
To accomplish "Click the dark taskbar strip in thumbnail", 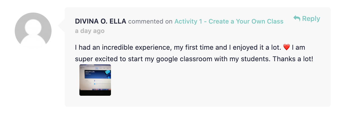I will pos(95,93).
